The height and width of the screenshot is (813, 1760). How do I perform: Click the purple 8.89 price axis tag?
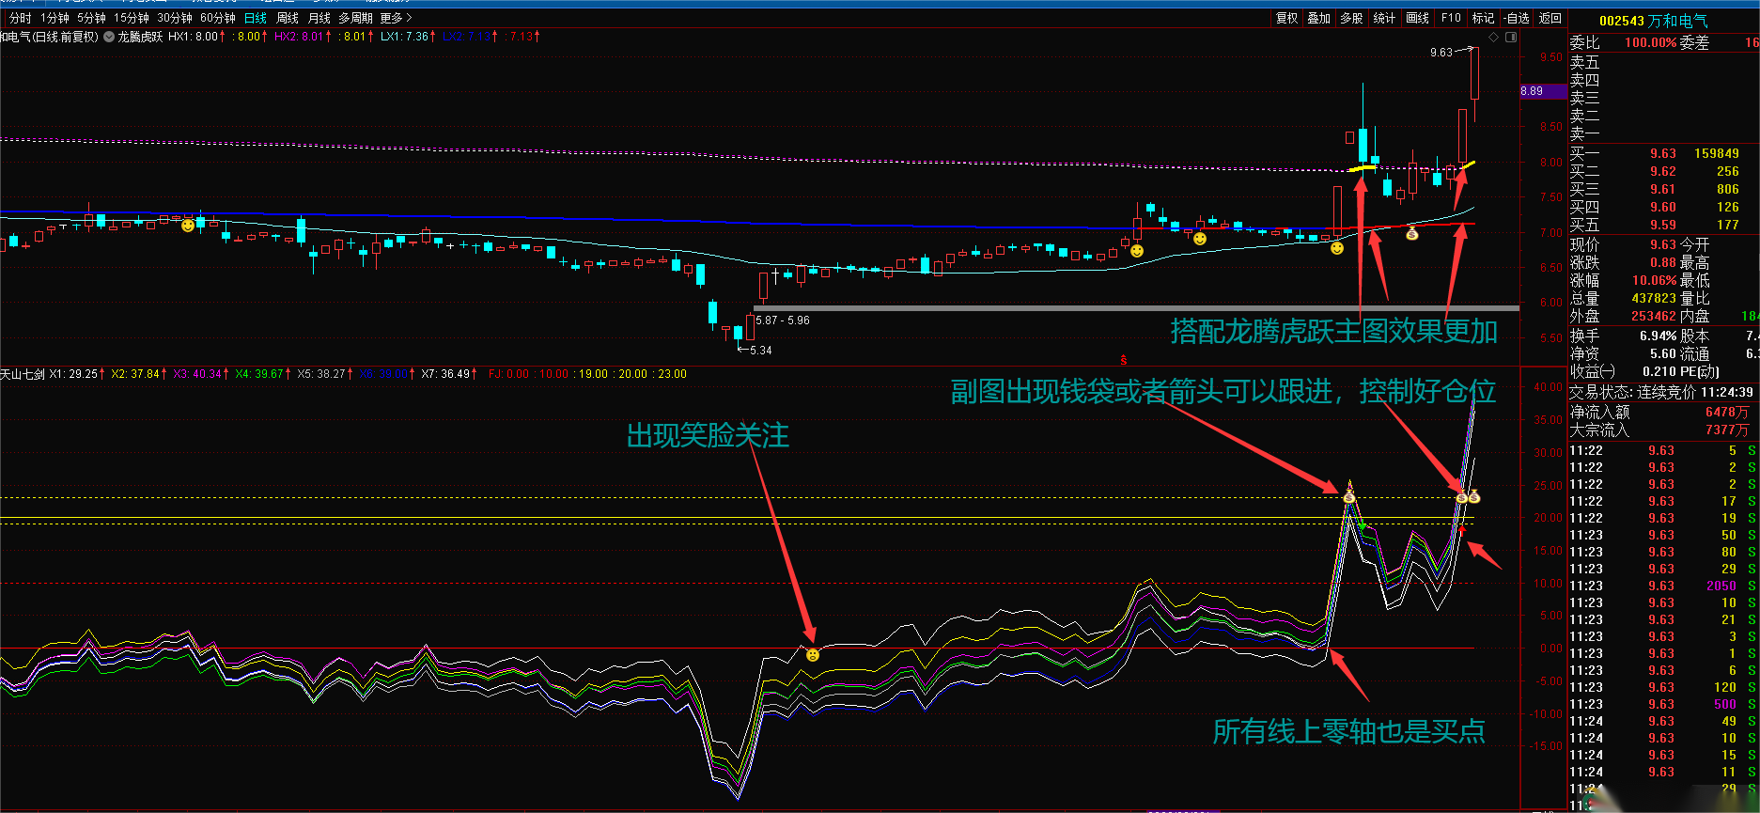1541,91
